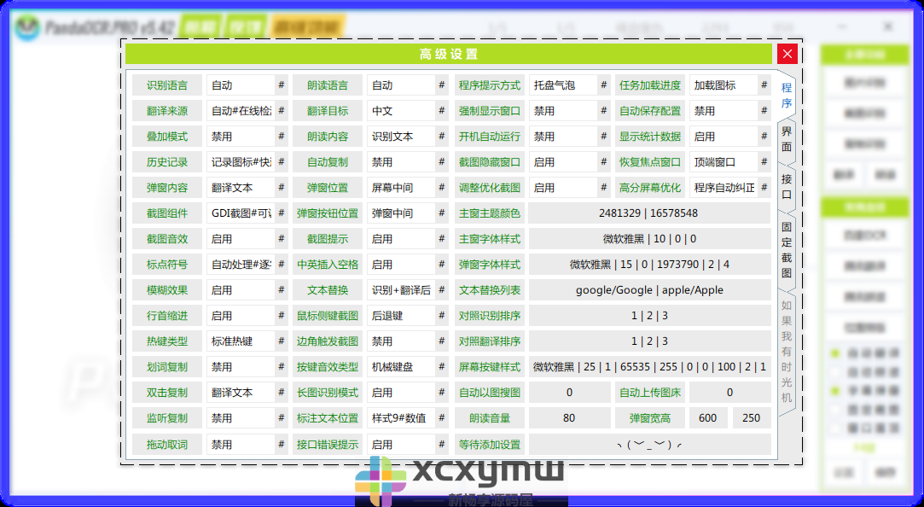Select the 程序 tab on the right edge
The image size is (924, 507).
(787, 94)
